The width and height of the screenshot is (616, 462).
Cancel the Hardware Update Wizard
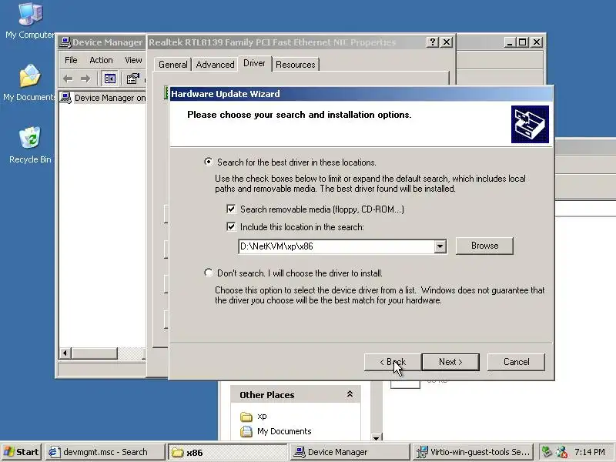(x=516, y=362)
